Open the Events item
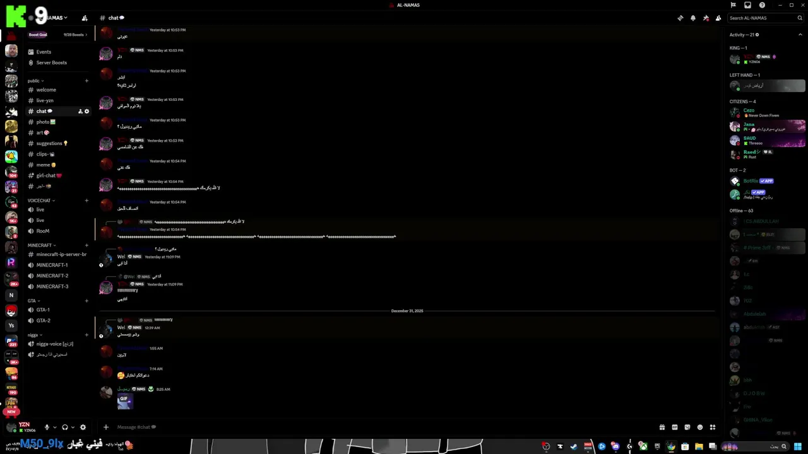Screen dimensions: 808x454 pyautogui.click(x=59, y=52)
